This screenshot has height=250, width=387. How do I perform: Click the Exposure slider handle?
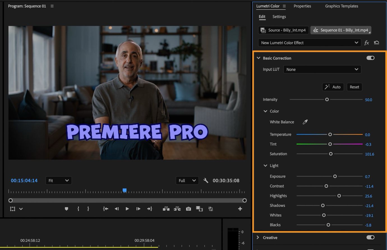(x=335, y=176)
